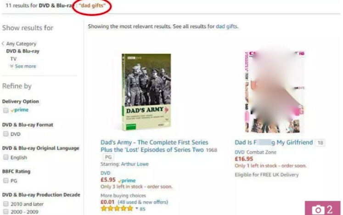The image size is (343, 215).
Task: Click the back chevron beside Any Category
Action: point(3,44)
